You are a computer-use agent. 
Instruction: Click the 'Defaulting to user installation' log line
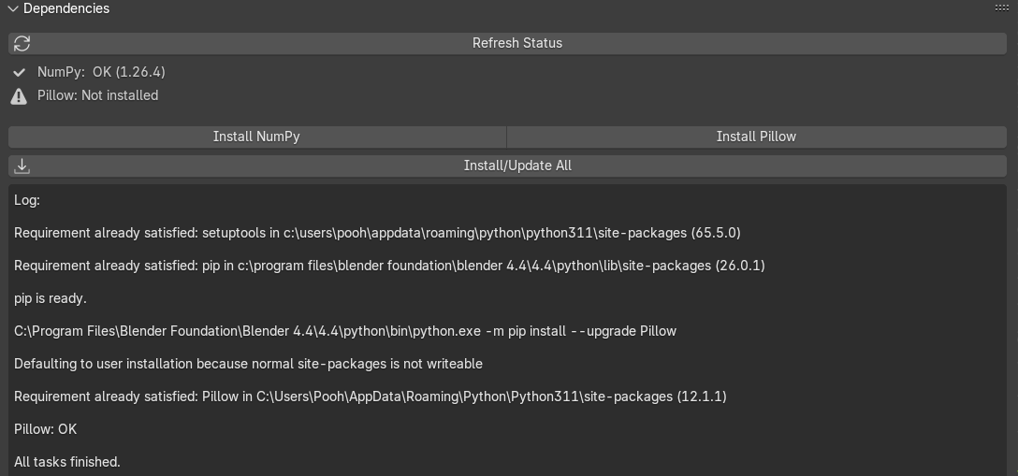pyautogui.click(x=248, y=364)
